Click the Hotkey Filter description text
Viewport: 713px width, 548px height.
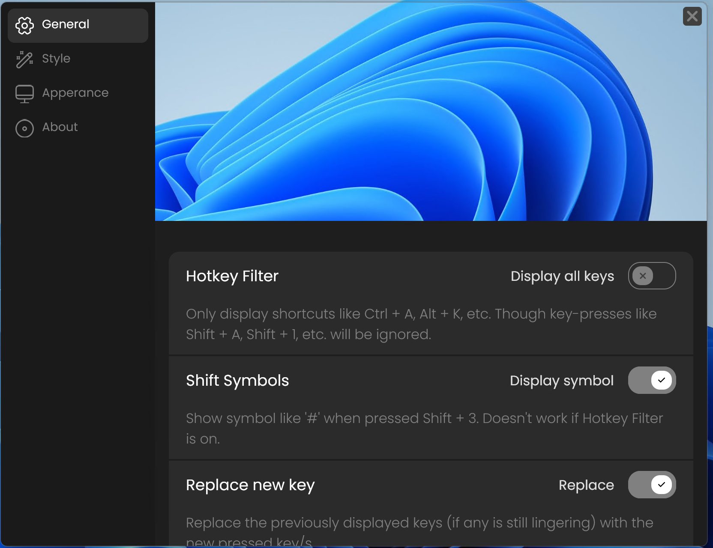pos(421,324)
